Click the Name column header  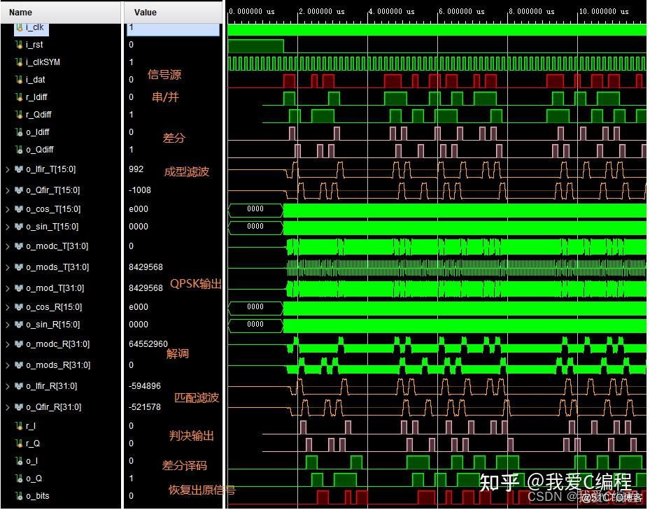click(21, 12)
